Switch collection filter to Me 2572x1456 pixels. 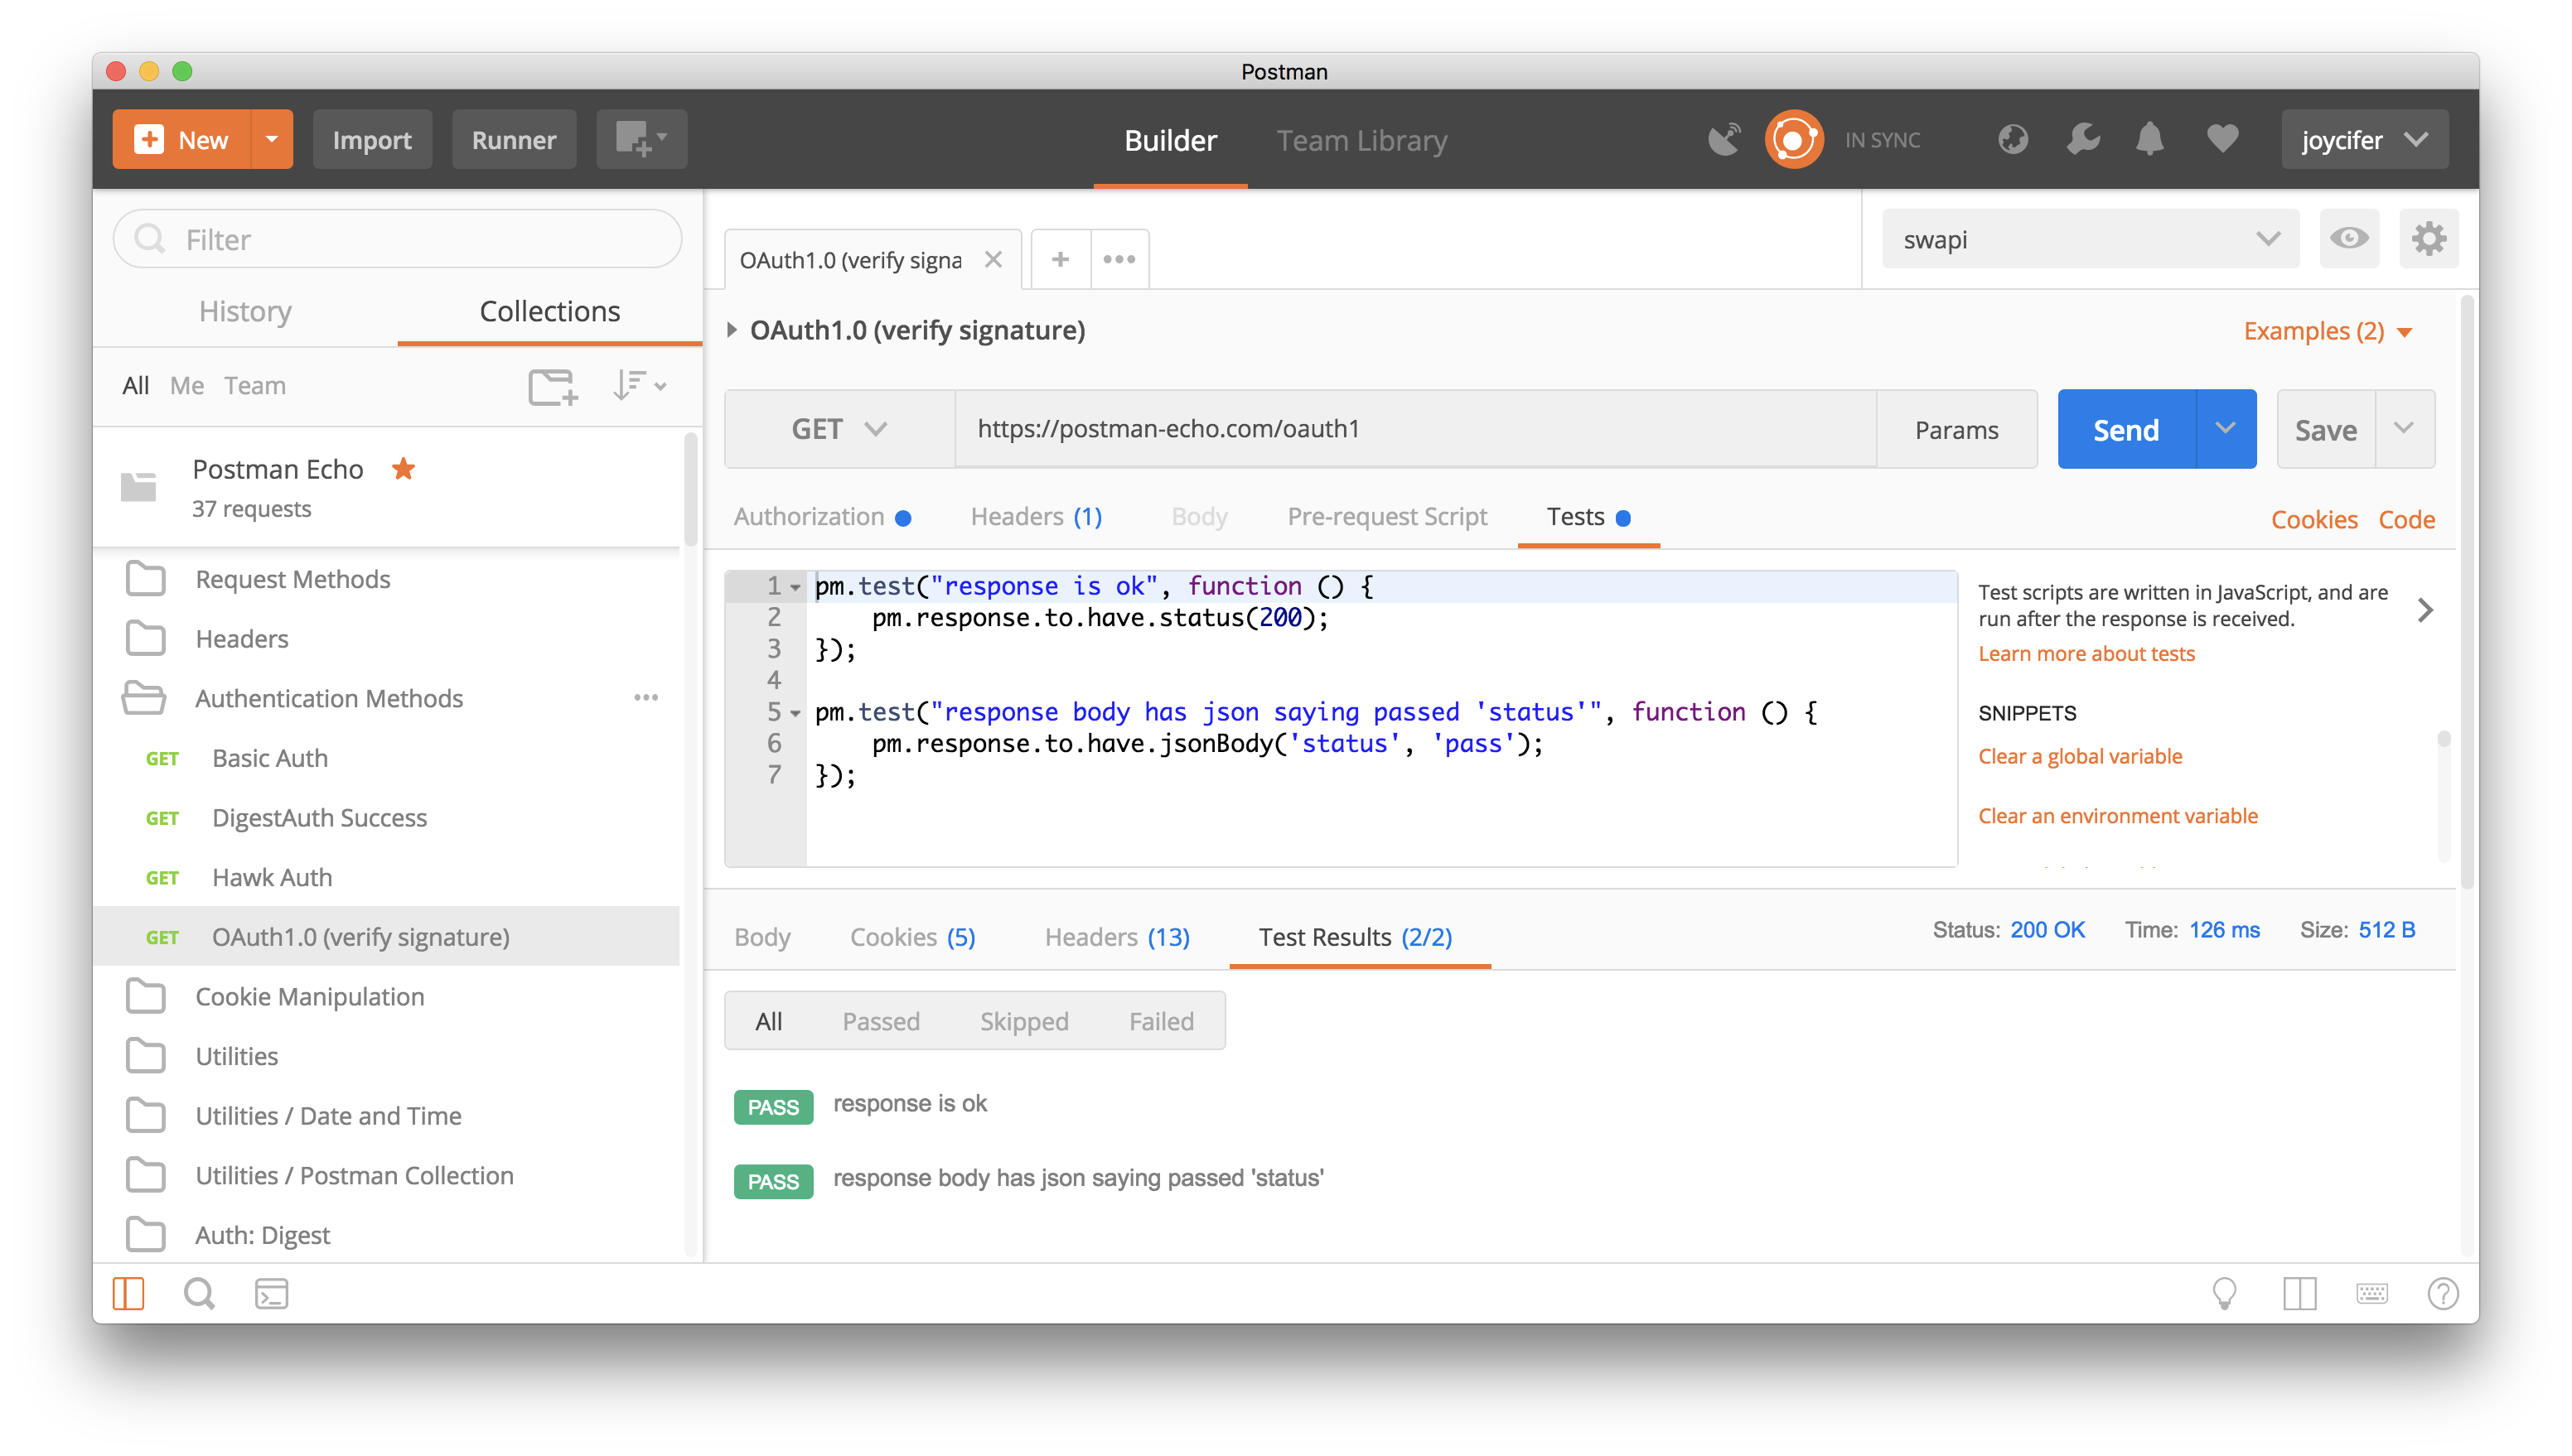point(186,385)
